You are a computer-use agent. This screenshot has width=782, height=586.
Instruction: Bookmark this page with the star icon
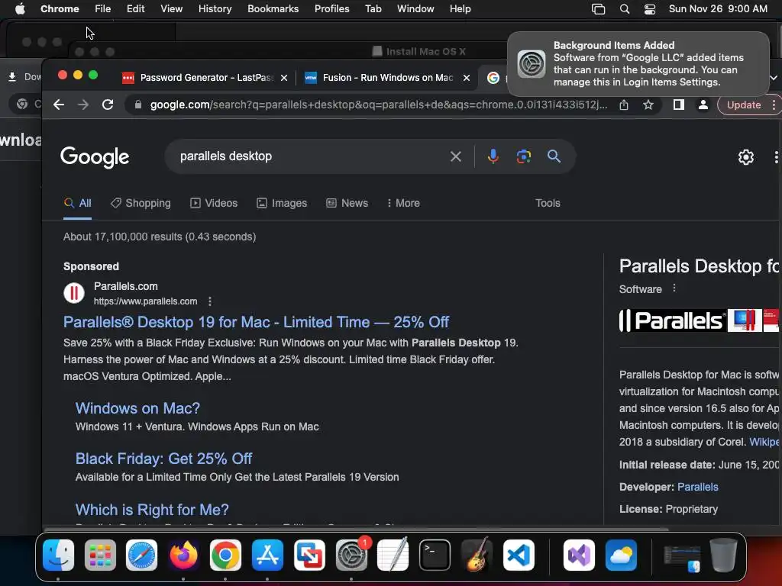[648, 105]
